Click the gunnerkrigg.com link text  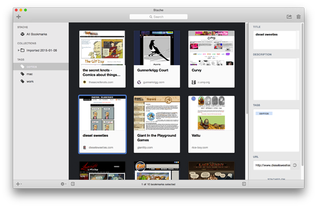(x=153, y=82)
